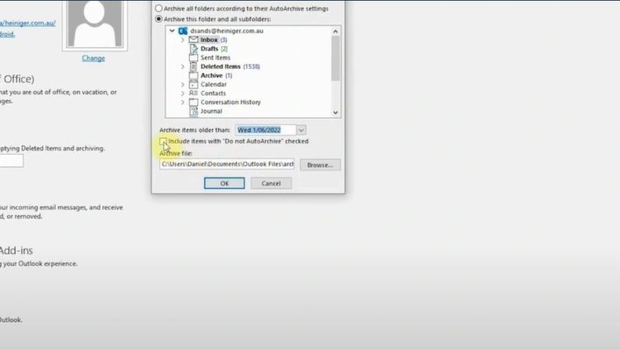Viewport: 620px width, 349px height.
Task: Select the Contacts folder
Action: [x=213, y=94]
